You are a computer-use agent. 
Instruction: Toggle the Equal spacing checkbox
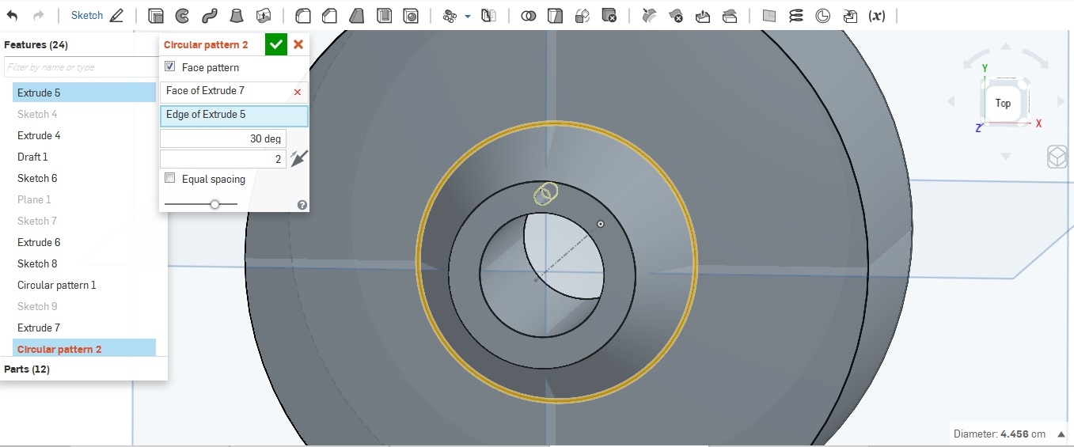[169, 179]
